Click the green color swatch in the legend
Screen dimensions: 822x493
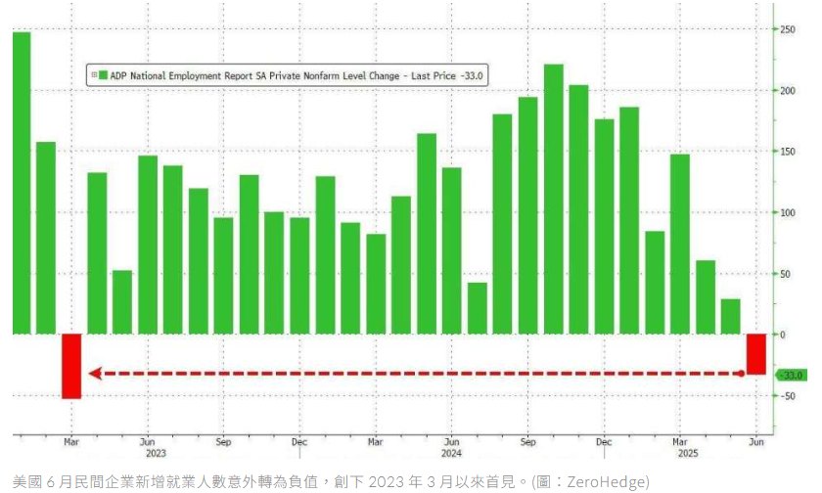[102, 75]
